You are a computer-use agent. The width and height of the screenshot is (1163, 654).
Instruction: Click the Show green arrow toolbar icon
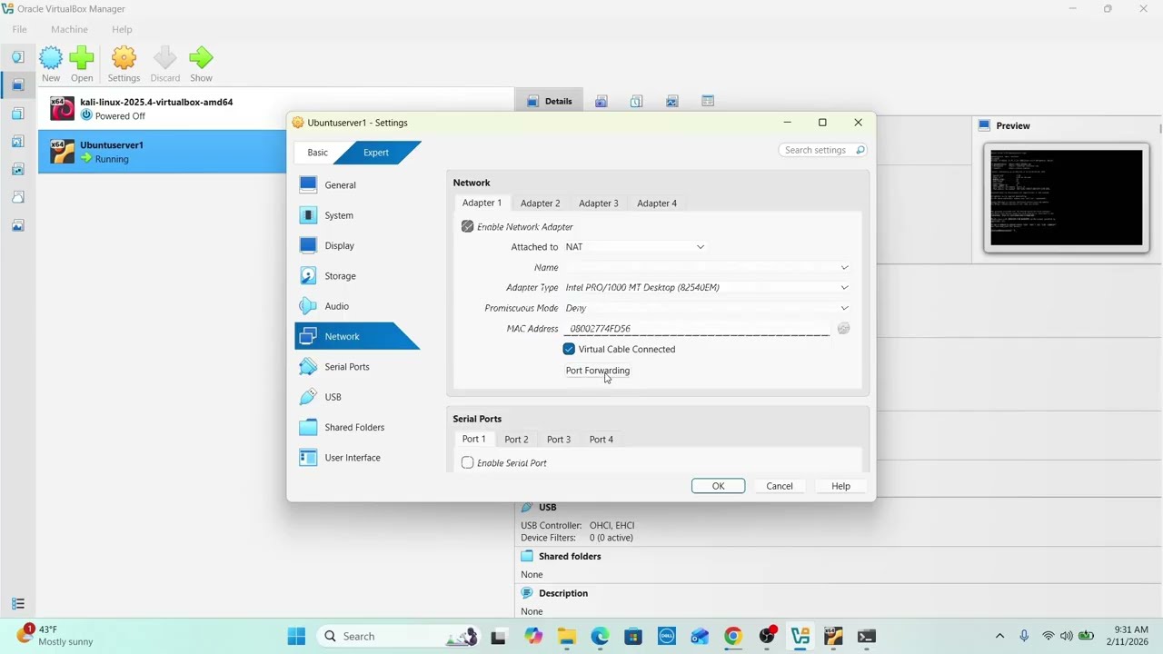pyautogui.click(x=201, y=64)
